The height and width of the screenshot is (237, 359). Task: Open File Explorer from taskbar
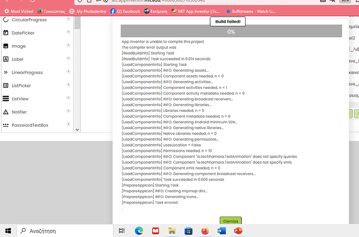(172, 231)
